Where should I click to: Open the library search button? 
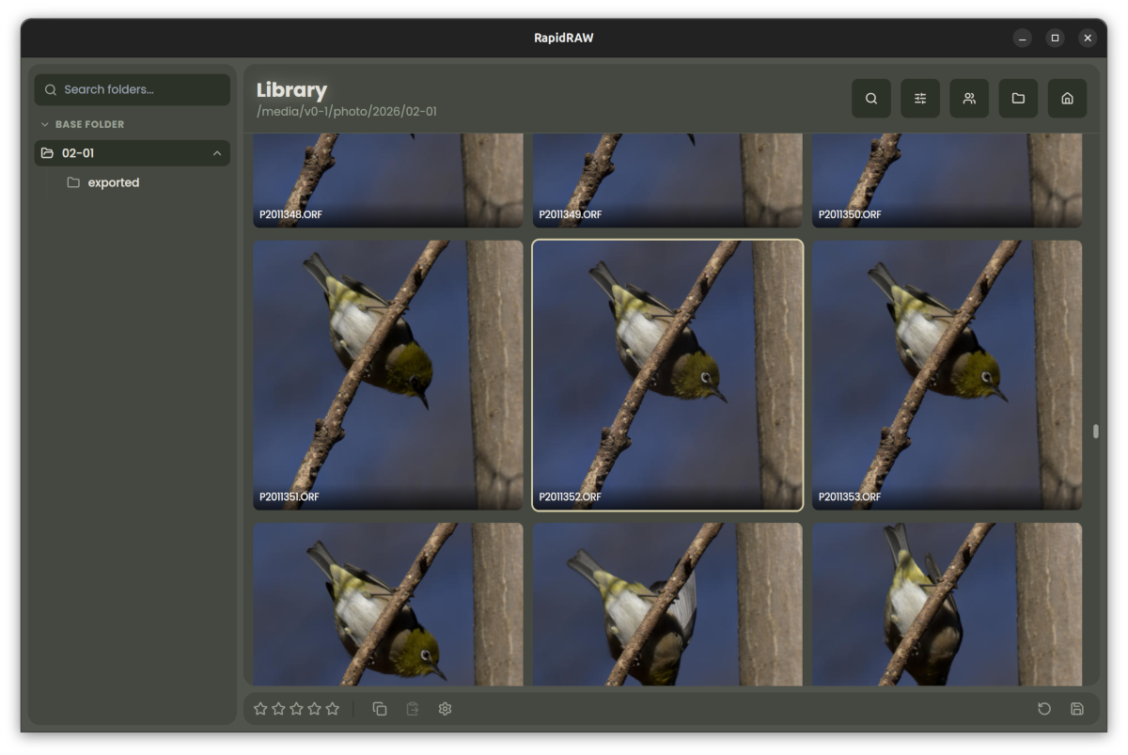[871, 99]
